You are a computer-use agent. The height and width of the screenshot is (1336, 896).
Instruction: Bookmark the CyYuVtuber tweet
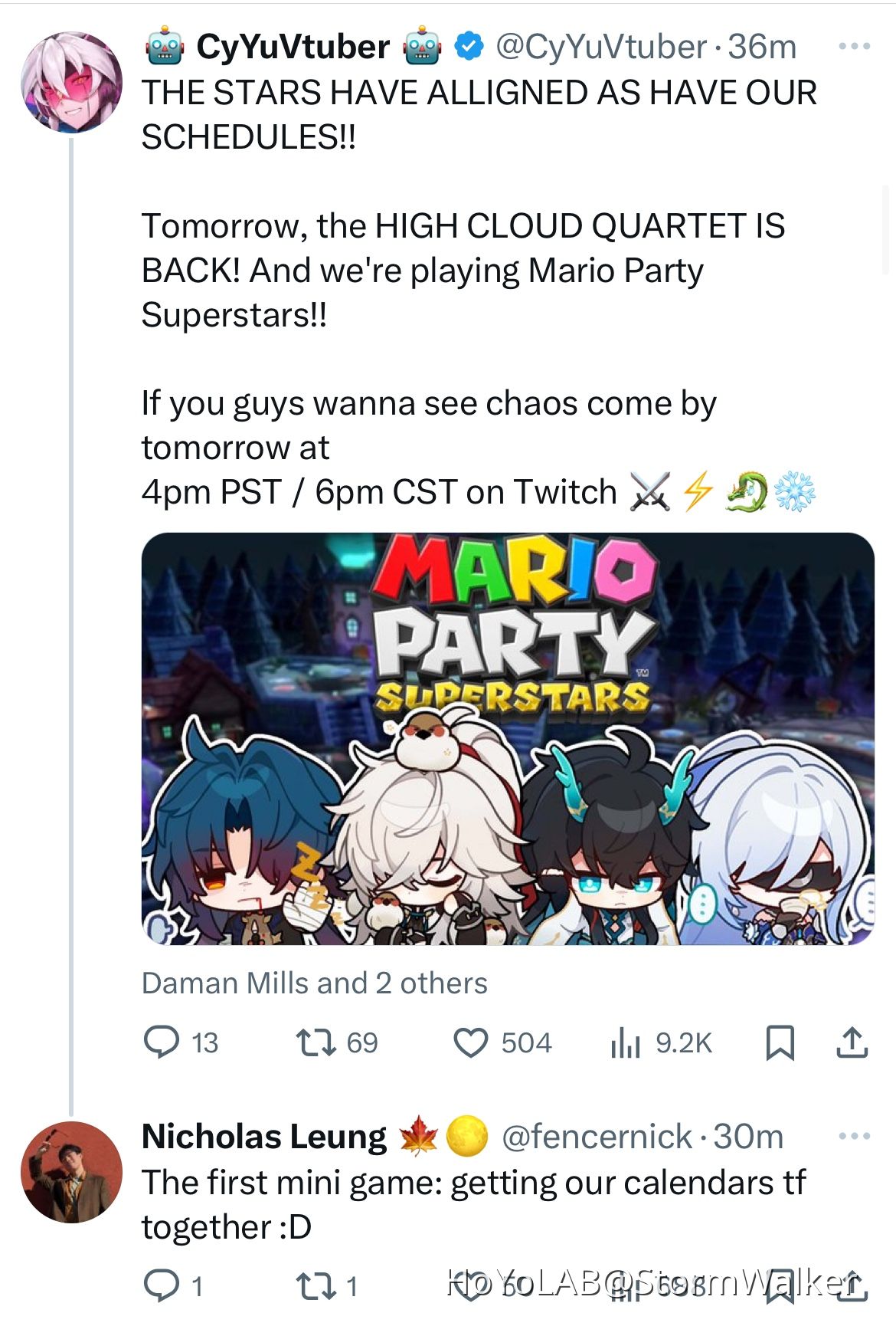click(x=780, y=1043)
